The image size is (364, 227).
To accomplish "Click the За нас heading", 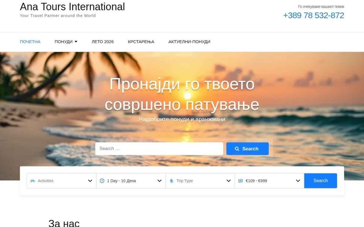I will point(64,223).
